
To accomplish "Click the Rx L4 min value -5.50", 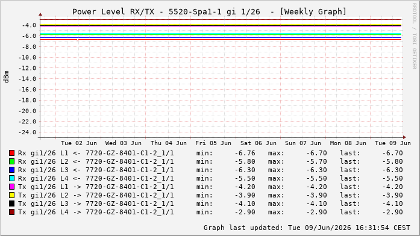I will pyautogui.click(x=245, y=178).
